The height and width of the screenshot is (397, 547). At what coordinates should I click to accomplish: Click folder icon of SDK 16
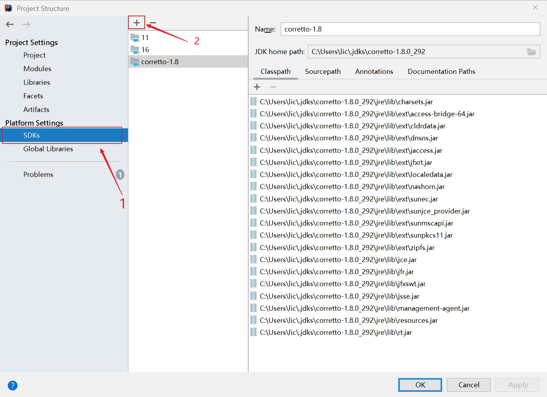[135, 50]
